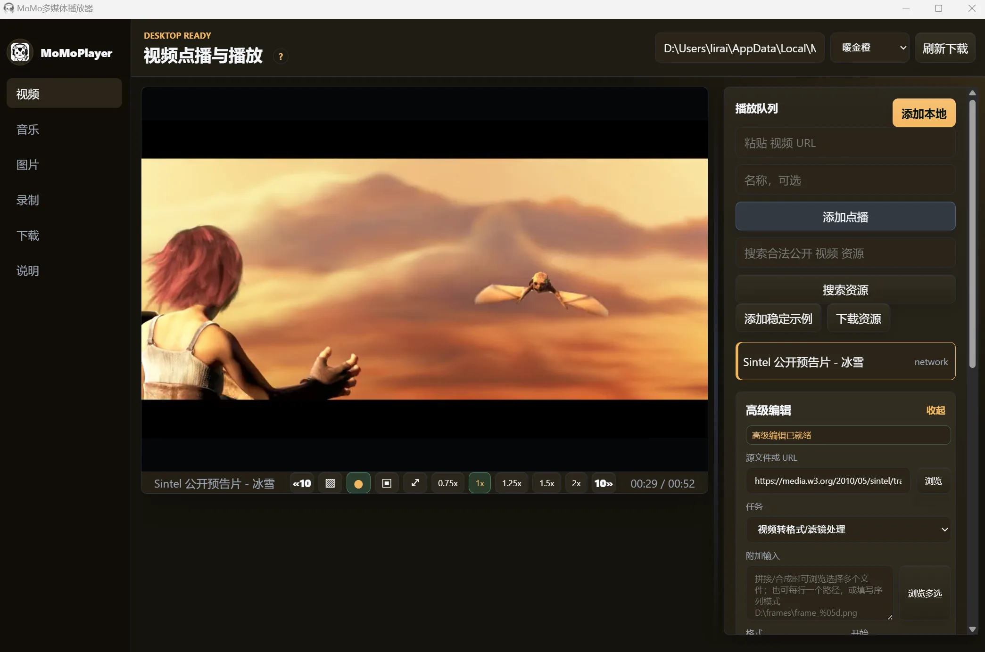
Task: Choose 1.5x playback speed
Action: 547,483
